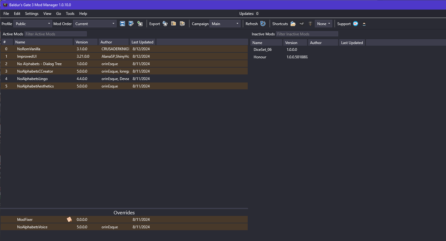The image size is (446, 241).
Task: Click the blue Refresh arrow icon
Action: pos(263,24)
